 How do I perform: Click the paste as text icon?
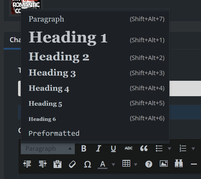[57, 164]
